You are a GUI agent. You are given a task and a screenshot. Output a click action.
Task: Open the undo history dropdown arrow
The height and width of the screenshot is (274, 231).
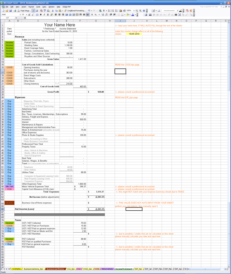[91, 11]
